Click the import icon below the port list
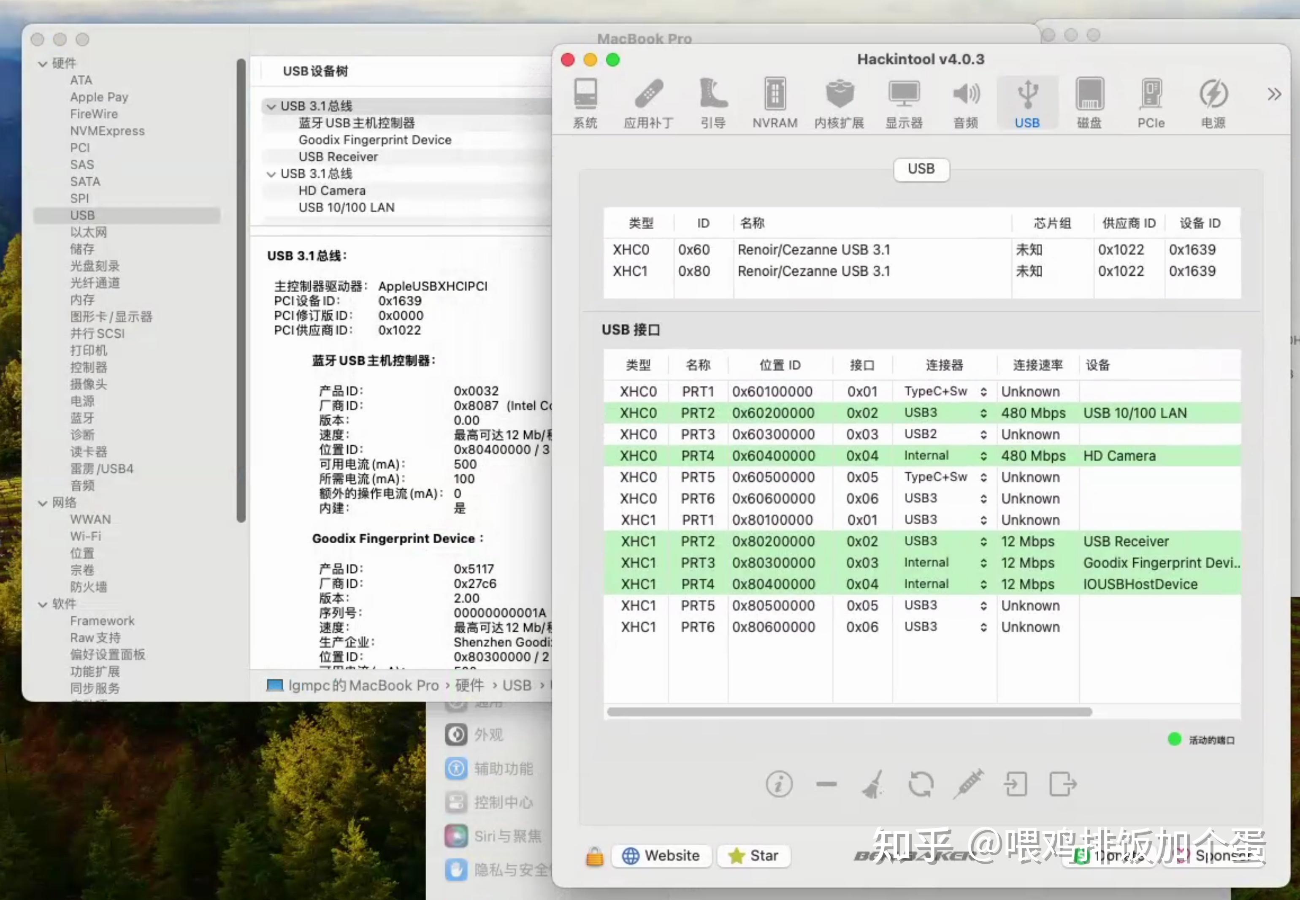This screenshot has height=900, width=1300. coord(1015,784)
